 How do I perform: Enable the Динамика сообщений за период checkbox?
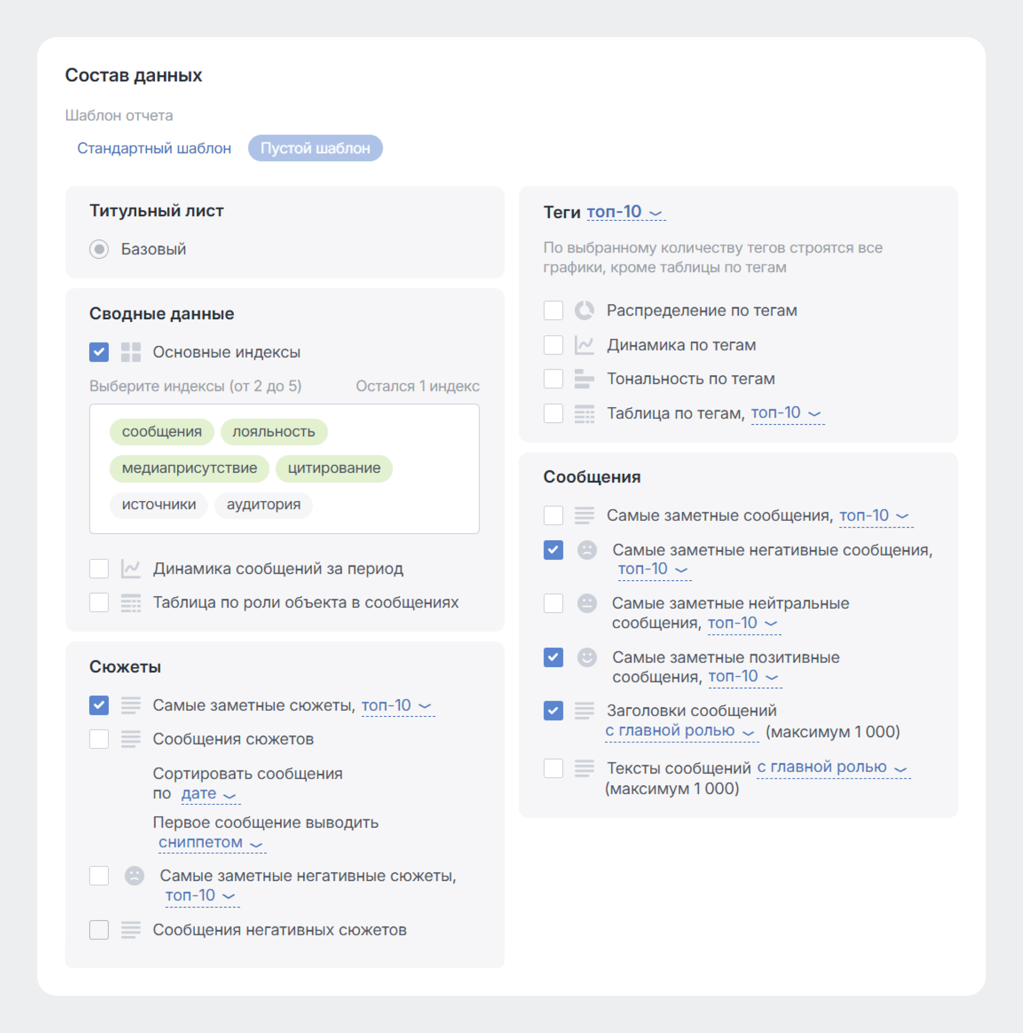[x=99, y=569]
